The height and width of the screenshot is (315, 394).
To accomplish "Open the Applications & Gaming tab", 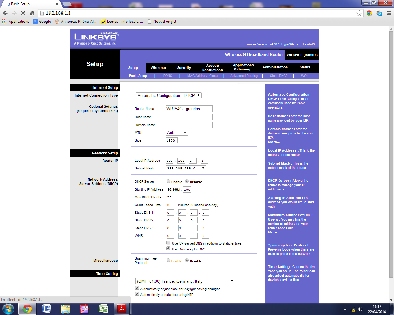I will pos(243,67).
